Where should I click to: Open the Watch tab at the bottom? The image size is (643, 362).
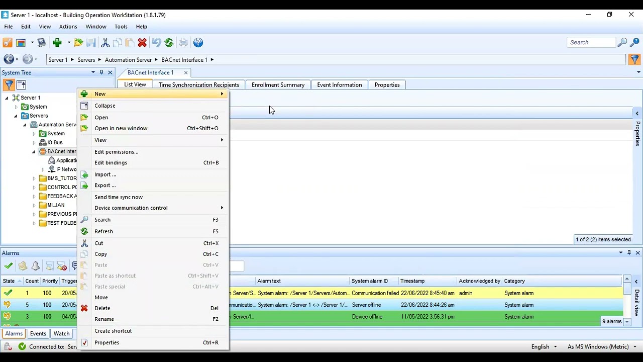[x=61, y=333]
